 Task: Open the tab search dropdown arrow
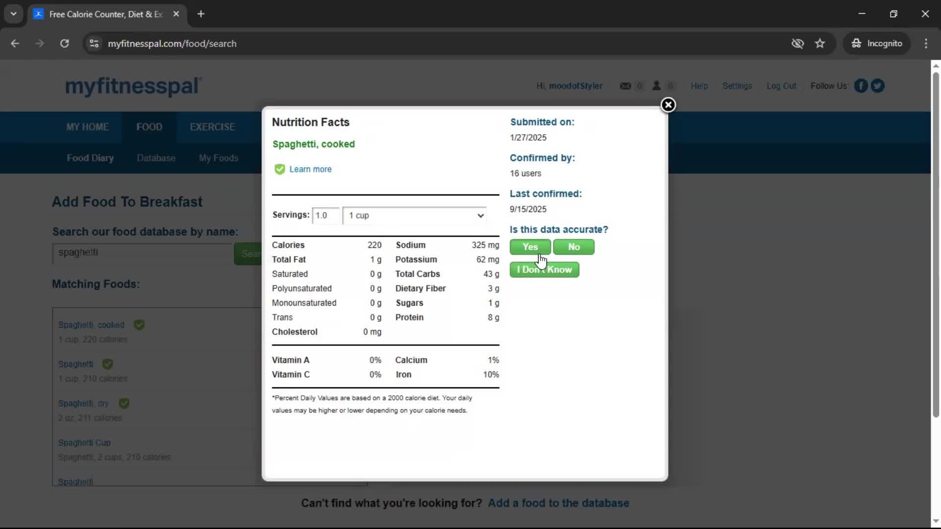tap(13, 14)
